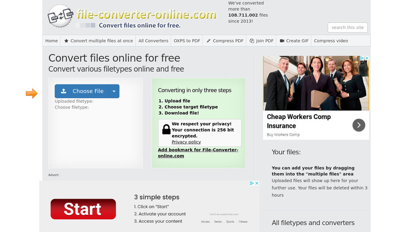Click the Cheap Workers Comp Insurance headline

click(299, 121)
